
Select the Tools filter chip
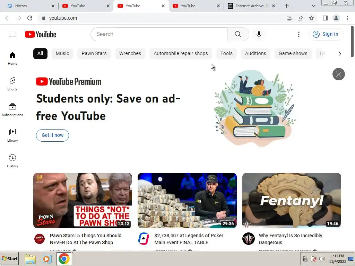[x=226, y=54]
